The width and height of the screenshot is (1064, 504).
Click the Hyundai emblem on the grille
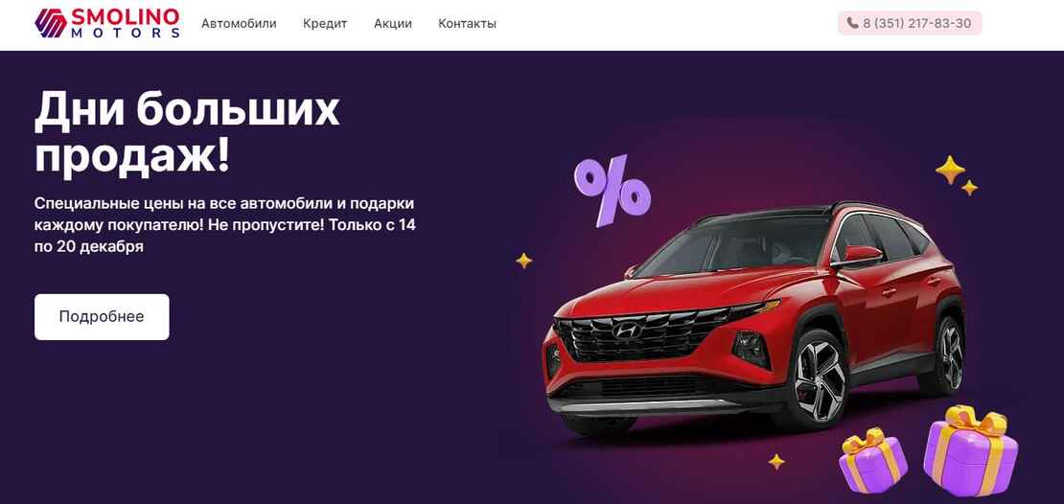pyautogui.click(x=627, y=331)
